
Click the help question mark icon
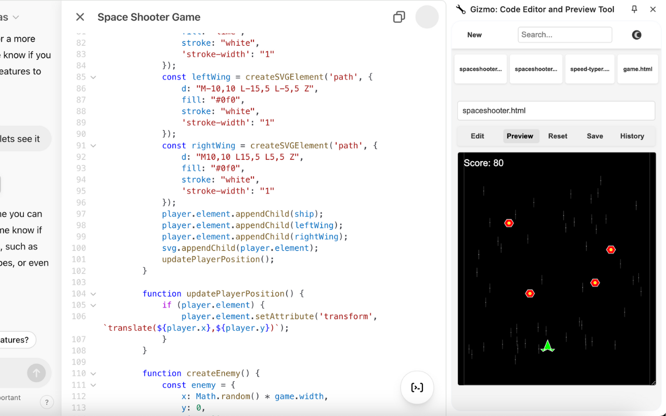pos(46,401)
